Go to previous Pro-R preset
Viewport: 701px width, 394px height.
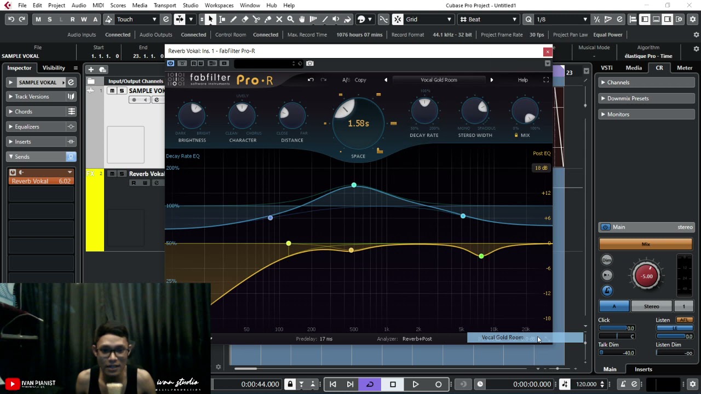[386, 80]
